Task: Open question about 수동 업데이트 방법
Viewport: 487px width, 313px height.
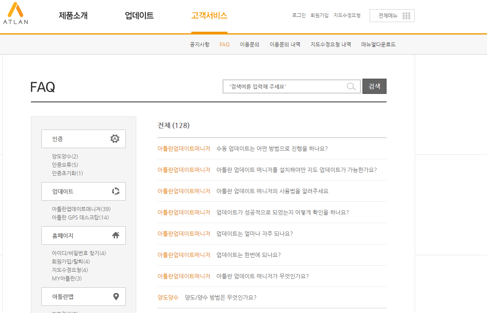Action: coord(272,148)
